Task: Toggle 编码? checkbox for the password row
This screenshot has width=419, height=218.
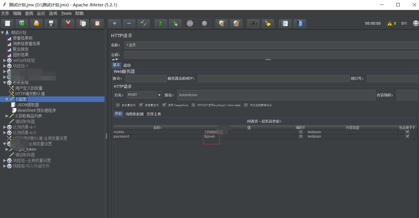Action: 301,136
